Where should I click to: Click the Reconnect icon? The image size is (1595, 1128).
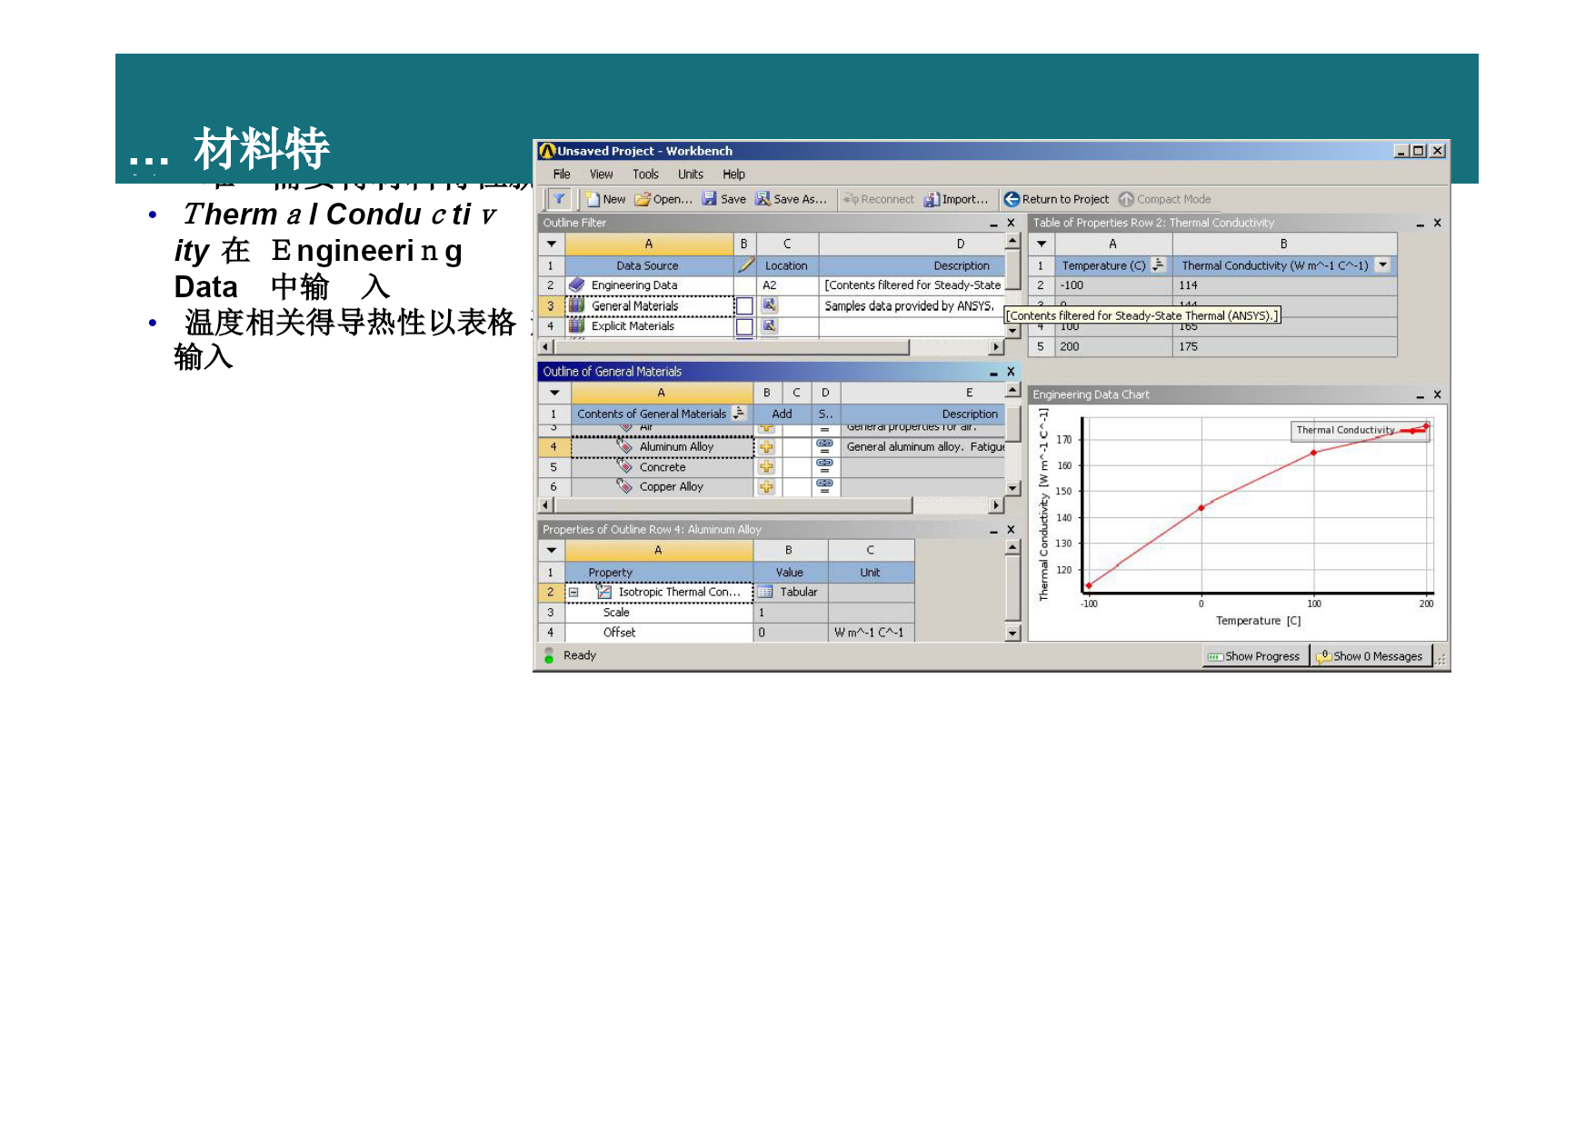[x=851, y=199]
